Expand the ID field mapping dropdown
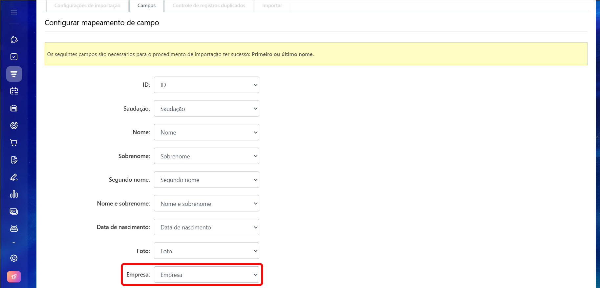 click(x=206, y=85)
